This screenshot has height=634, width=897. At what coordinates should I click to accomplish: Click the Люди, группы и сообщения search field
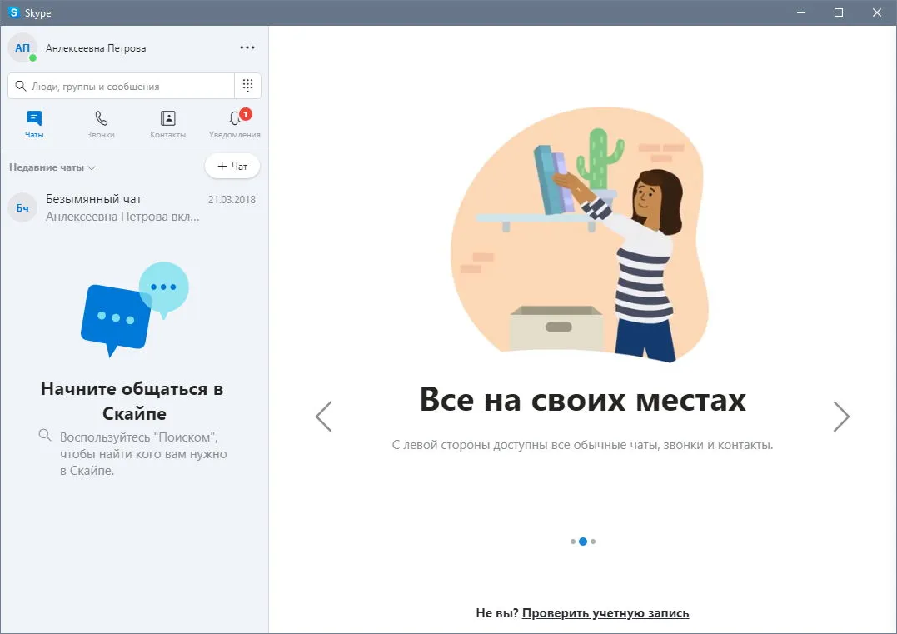pyautogui.click(x=122, y=86)
